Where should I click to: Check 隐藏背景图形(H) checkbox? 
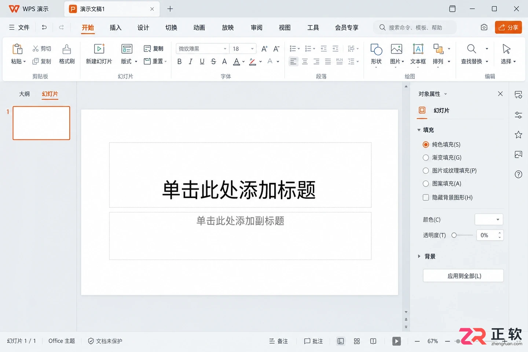pos(426,198)
